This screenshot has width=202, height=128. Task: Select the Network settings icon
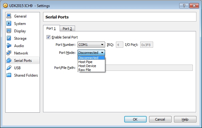point(9,53)
